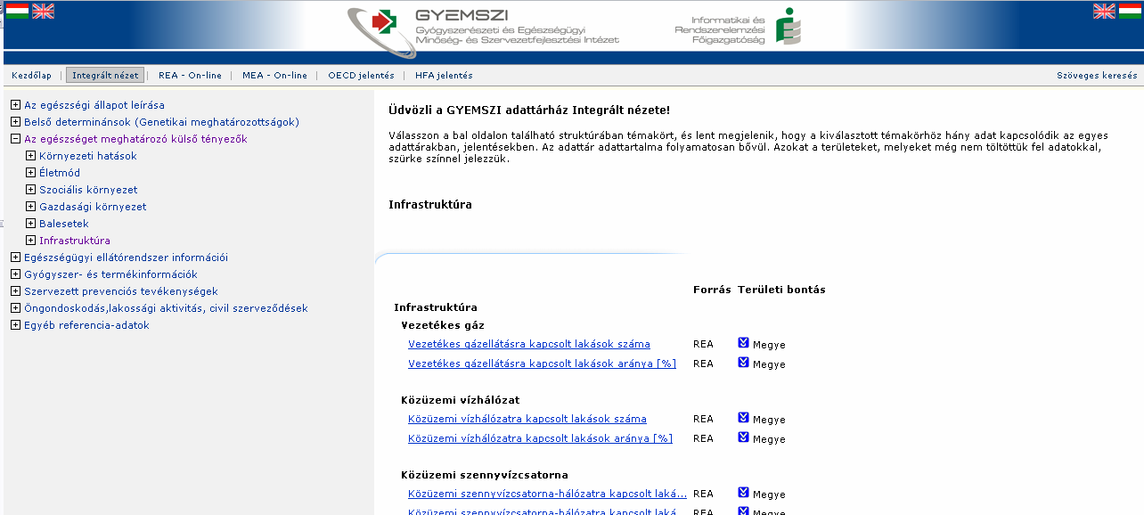Screen dimensions: 1144x515
Task: Select Az egészségi állapot leírása tree label
Action: [x=94, y=105]
